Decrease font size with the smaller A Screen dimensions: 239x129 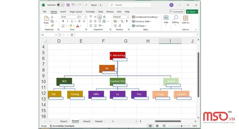coord(84,21)
